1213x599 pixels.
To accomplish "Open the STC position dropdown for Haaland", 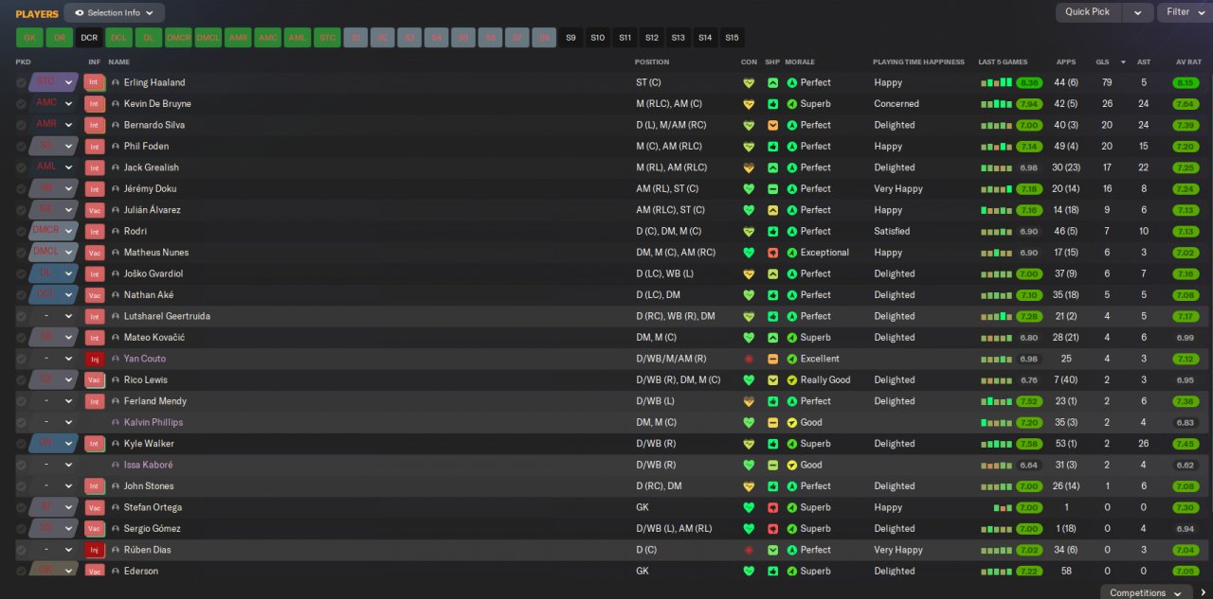I will coord(68,82).
